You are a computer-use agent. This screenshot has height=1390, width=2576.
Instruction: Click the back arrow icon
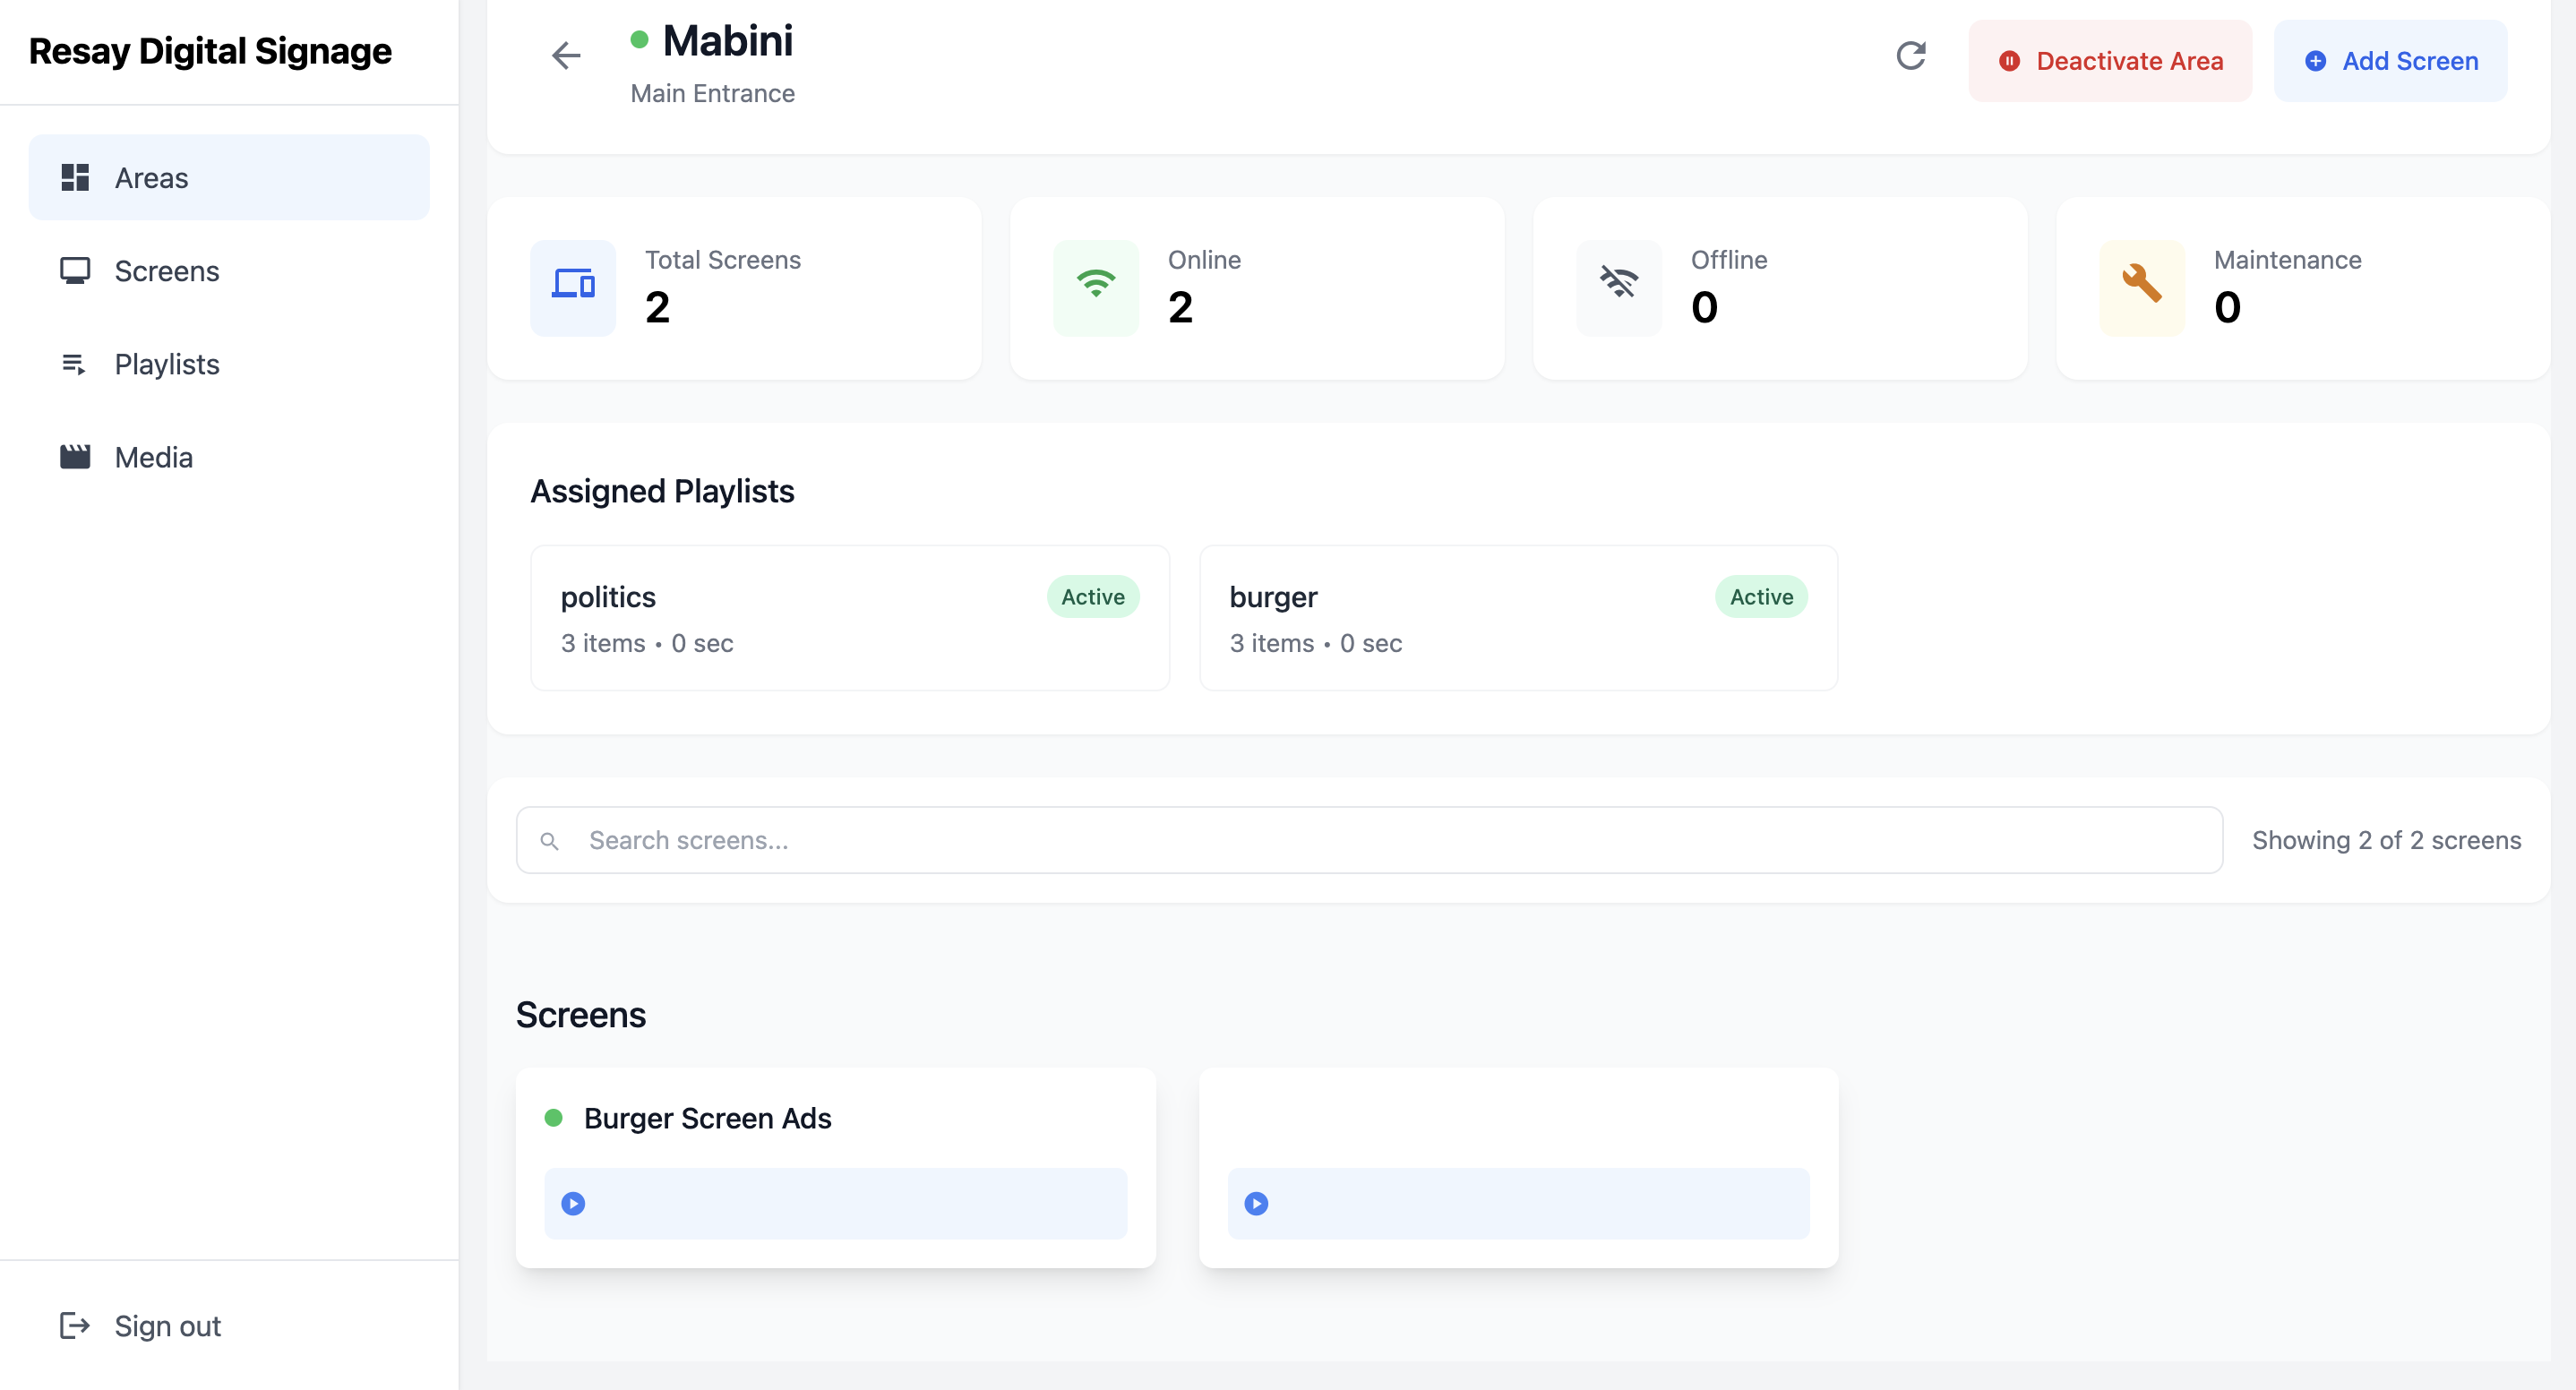[566, 56]
